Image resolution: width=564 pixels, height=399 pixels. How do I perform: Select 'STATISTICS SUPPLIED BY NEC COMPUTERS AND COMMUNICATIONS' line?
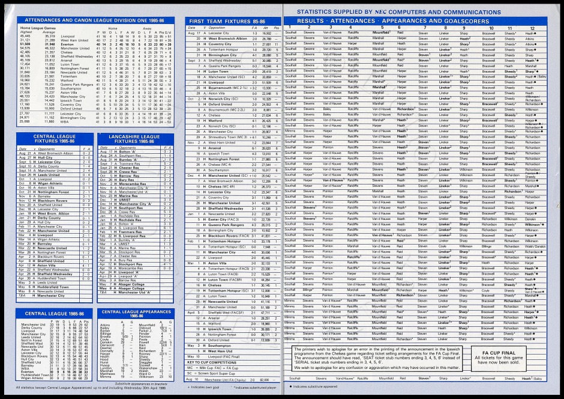tap(398, 12)
